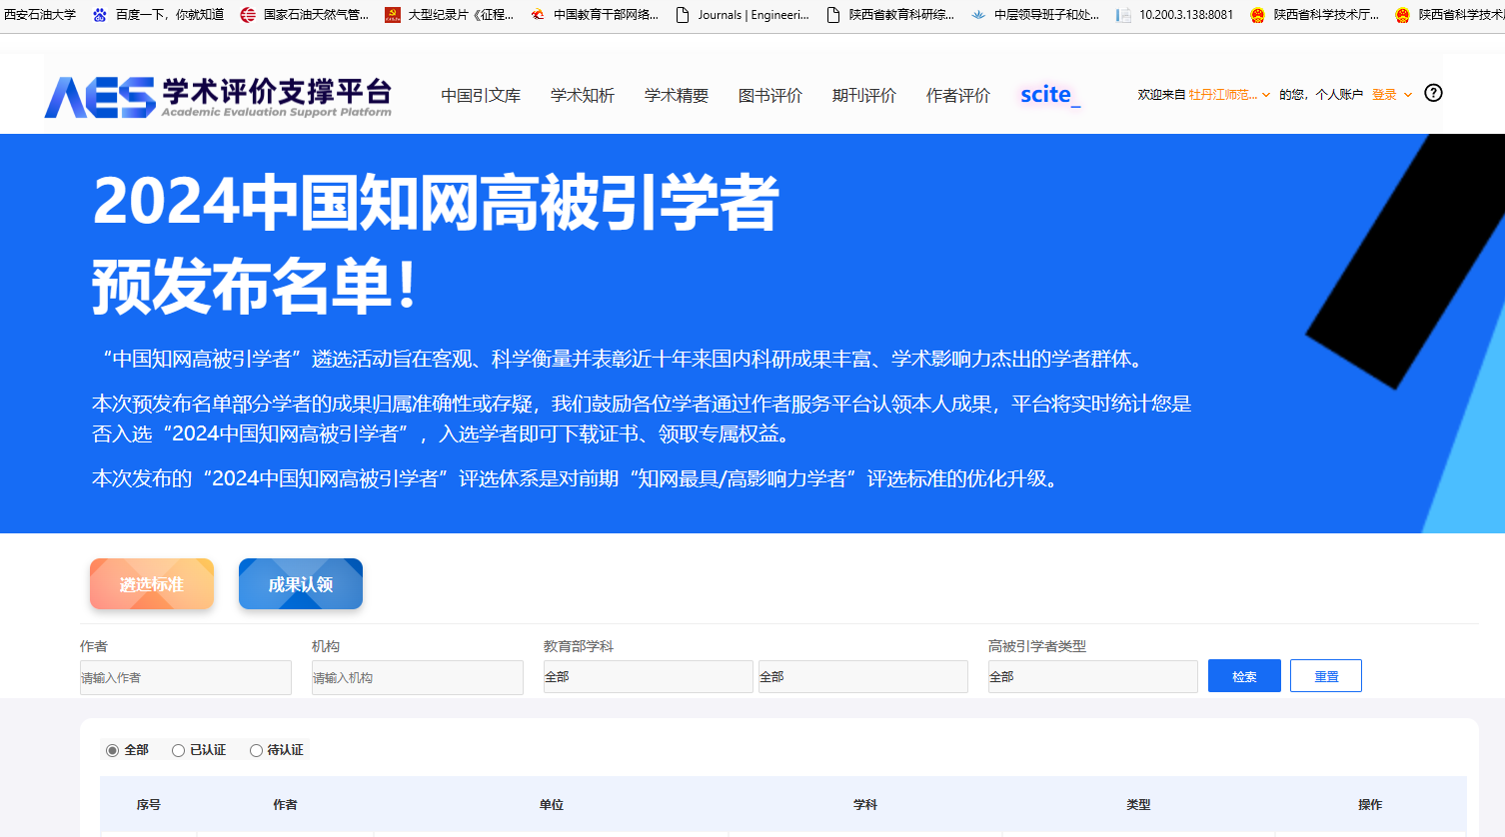Open the 学术精要 menu item
The width and height of the screenshot is (1505, 837).
click(x=677, y=95)
